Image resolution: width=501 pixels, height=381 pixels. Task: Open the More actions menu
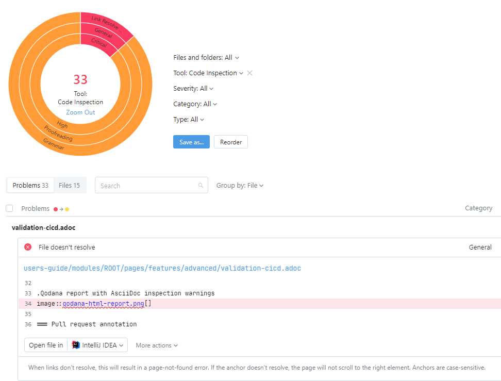coord(157,345)
